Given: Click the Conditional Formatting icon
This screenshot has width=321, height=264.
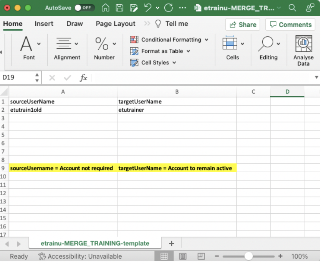Looking at the screenshot, I should coord(134,40).
